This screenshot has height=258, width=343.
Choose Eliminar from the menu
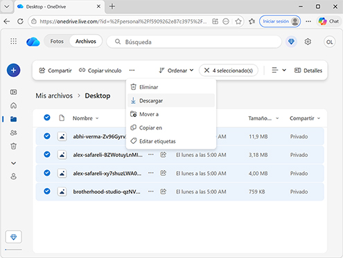pos(171,87)
